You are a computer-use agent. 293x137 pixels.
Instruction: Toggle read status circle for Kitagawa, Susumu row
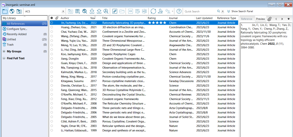pyautogui.click(x=52, y=81)
